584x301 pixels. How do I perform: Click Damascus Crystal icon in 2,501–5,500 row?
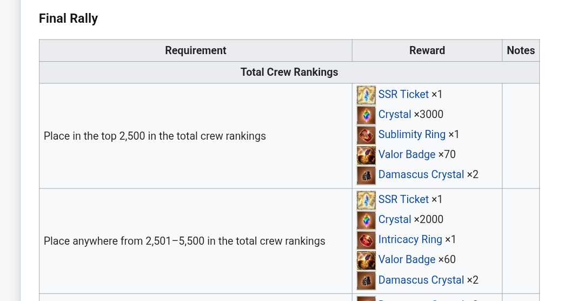coord(366,280)
